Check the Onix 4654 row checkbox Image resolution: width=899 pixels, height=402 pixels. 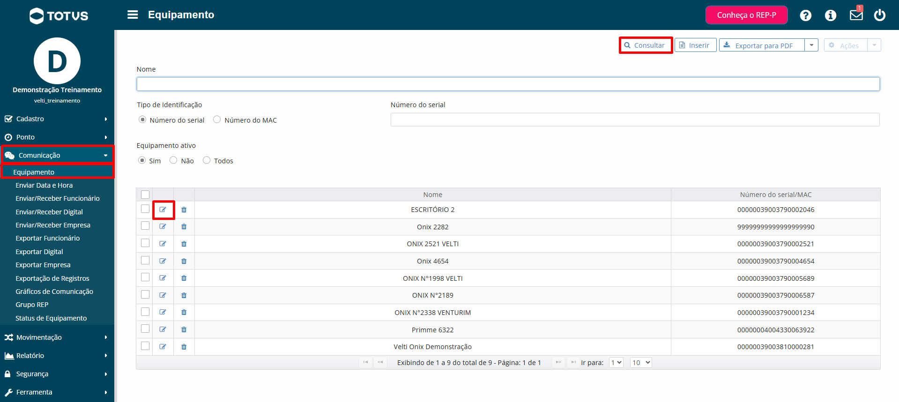[145, 260]
